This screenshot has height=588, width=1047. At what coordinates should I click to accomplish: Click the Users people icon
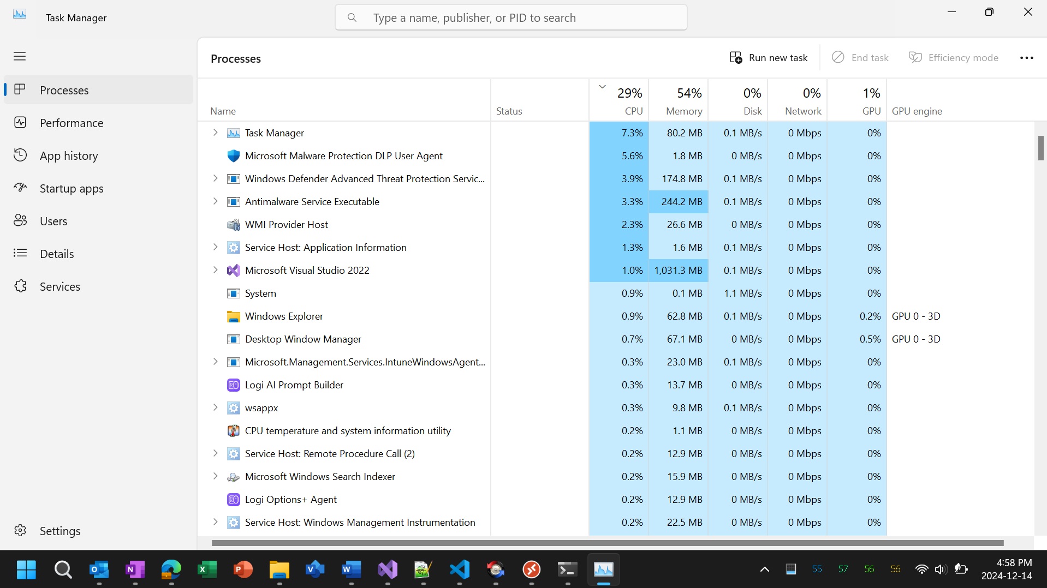[x=20, y=220]
